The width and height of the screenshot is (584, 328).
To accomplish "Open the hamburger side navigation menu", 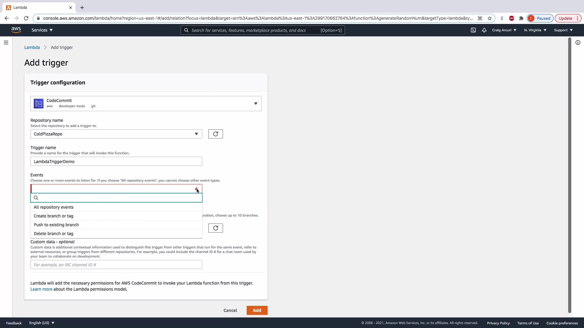I will tap(6, 43).
